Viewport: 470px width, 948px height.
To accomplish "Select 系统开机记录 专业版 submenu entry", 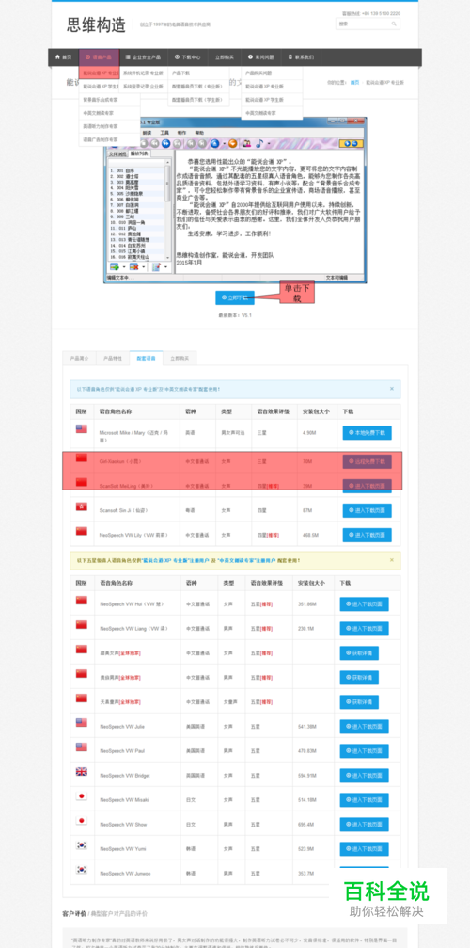I will click(x=143, y=73).
